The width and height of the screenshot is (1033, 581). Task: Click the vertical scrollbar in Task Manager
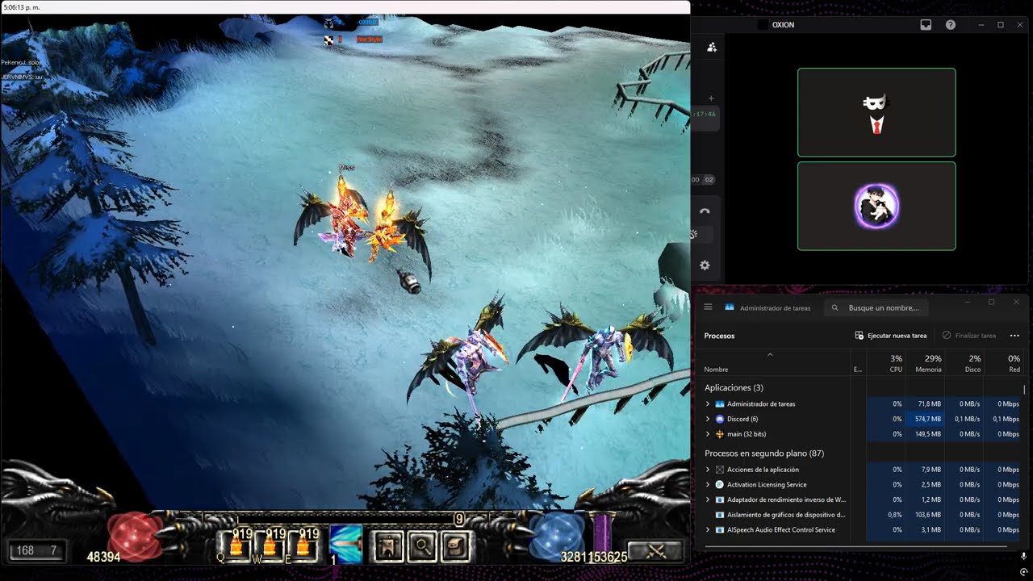click(1024, 390)
